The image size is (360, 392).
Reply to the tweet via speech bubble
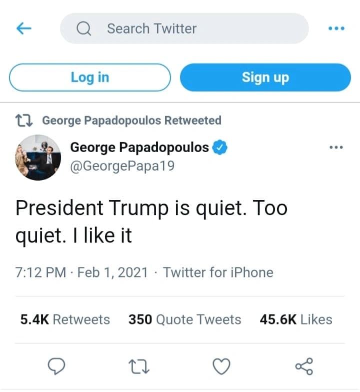(x=56, y=366)
